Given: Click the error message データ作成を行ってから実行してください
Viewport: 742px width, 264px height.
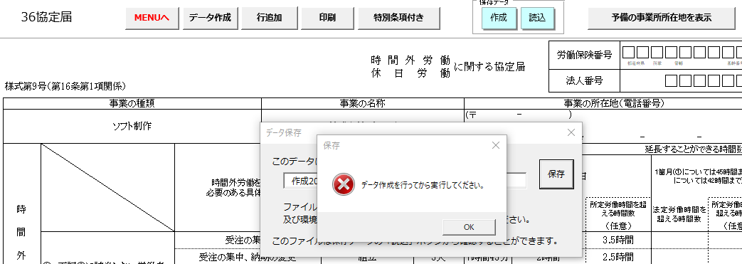Looking at the screenshot, I should (x=423, y=185).
